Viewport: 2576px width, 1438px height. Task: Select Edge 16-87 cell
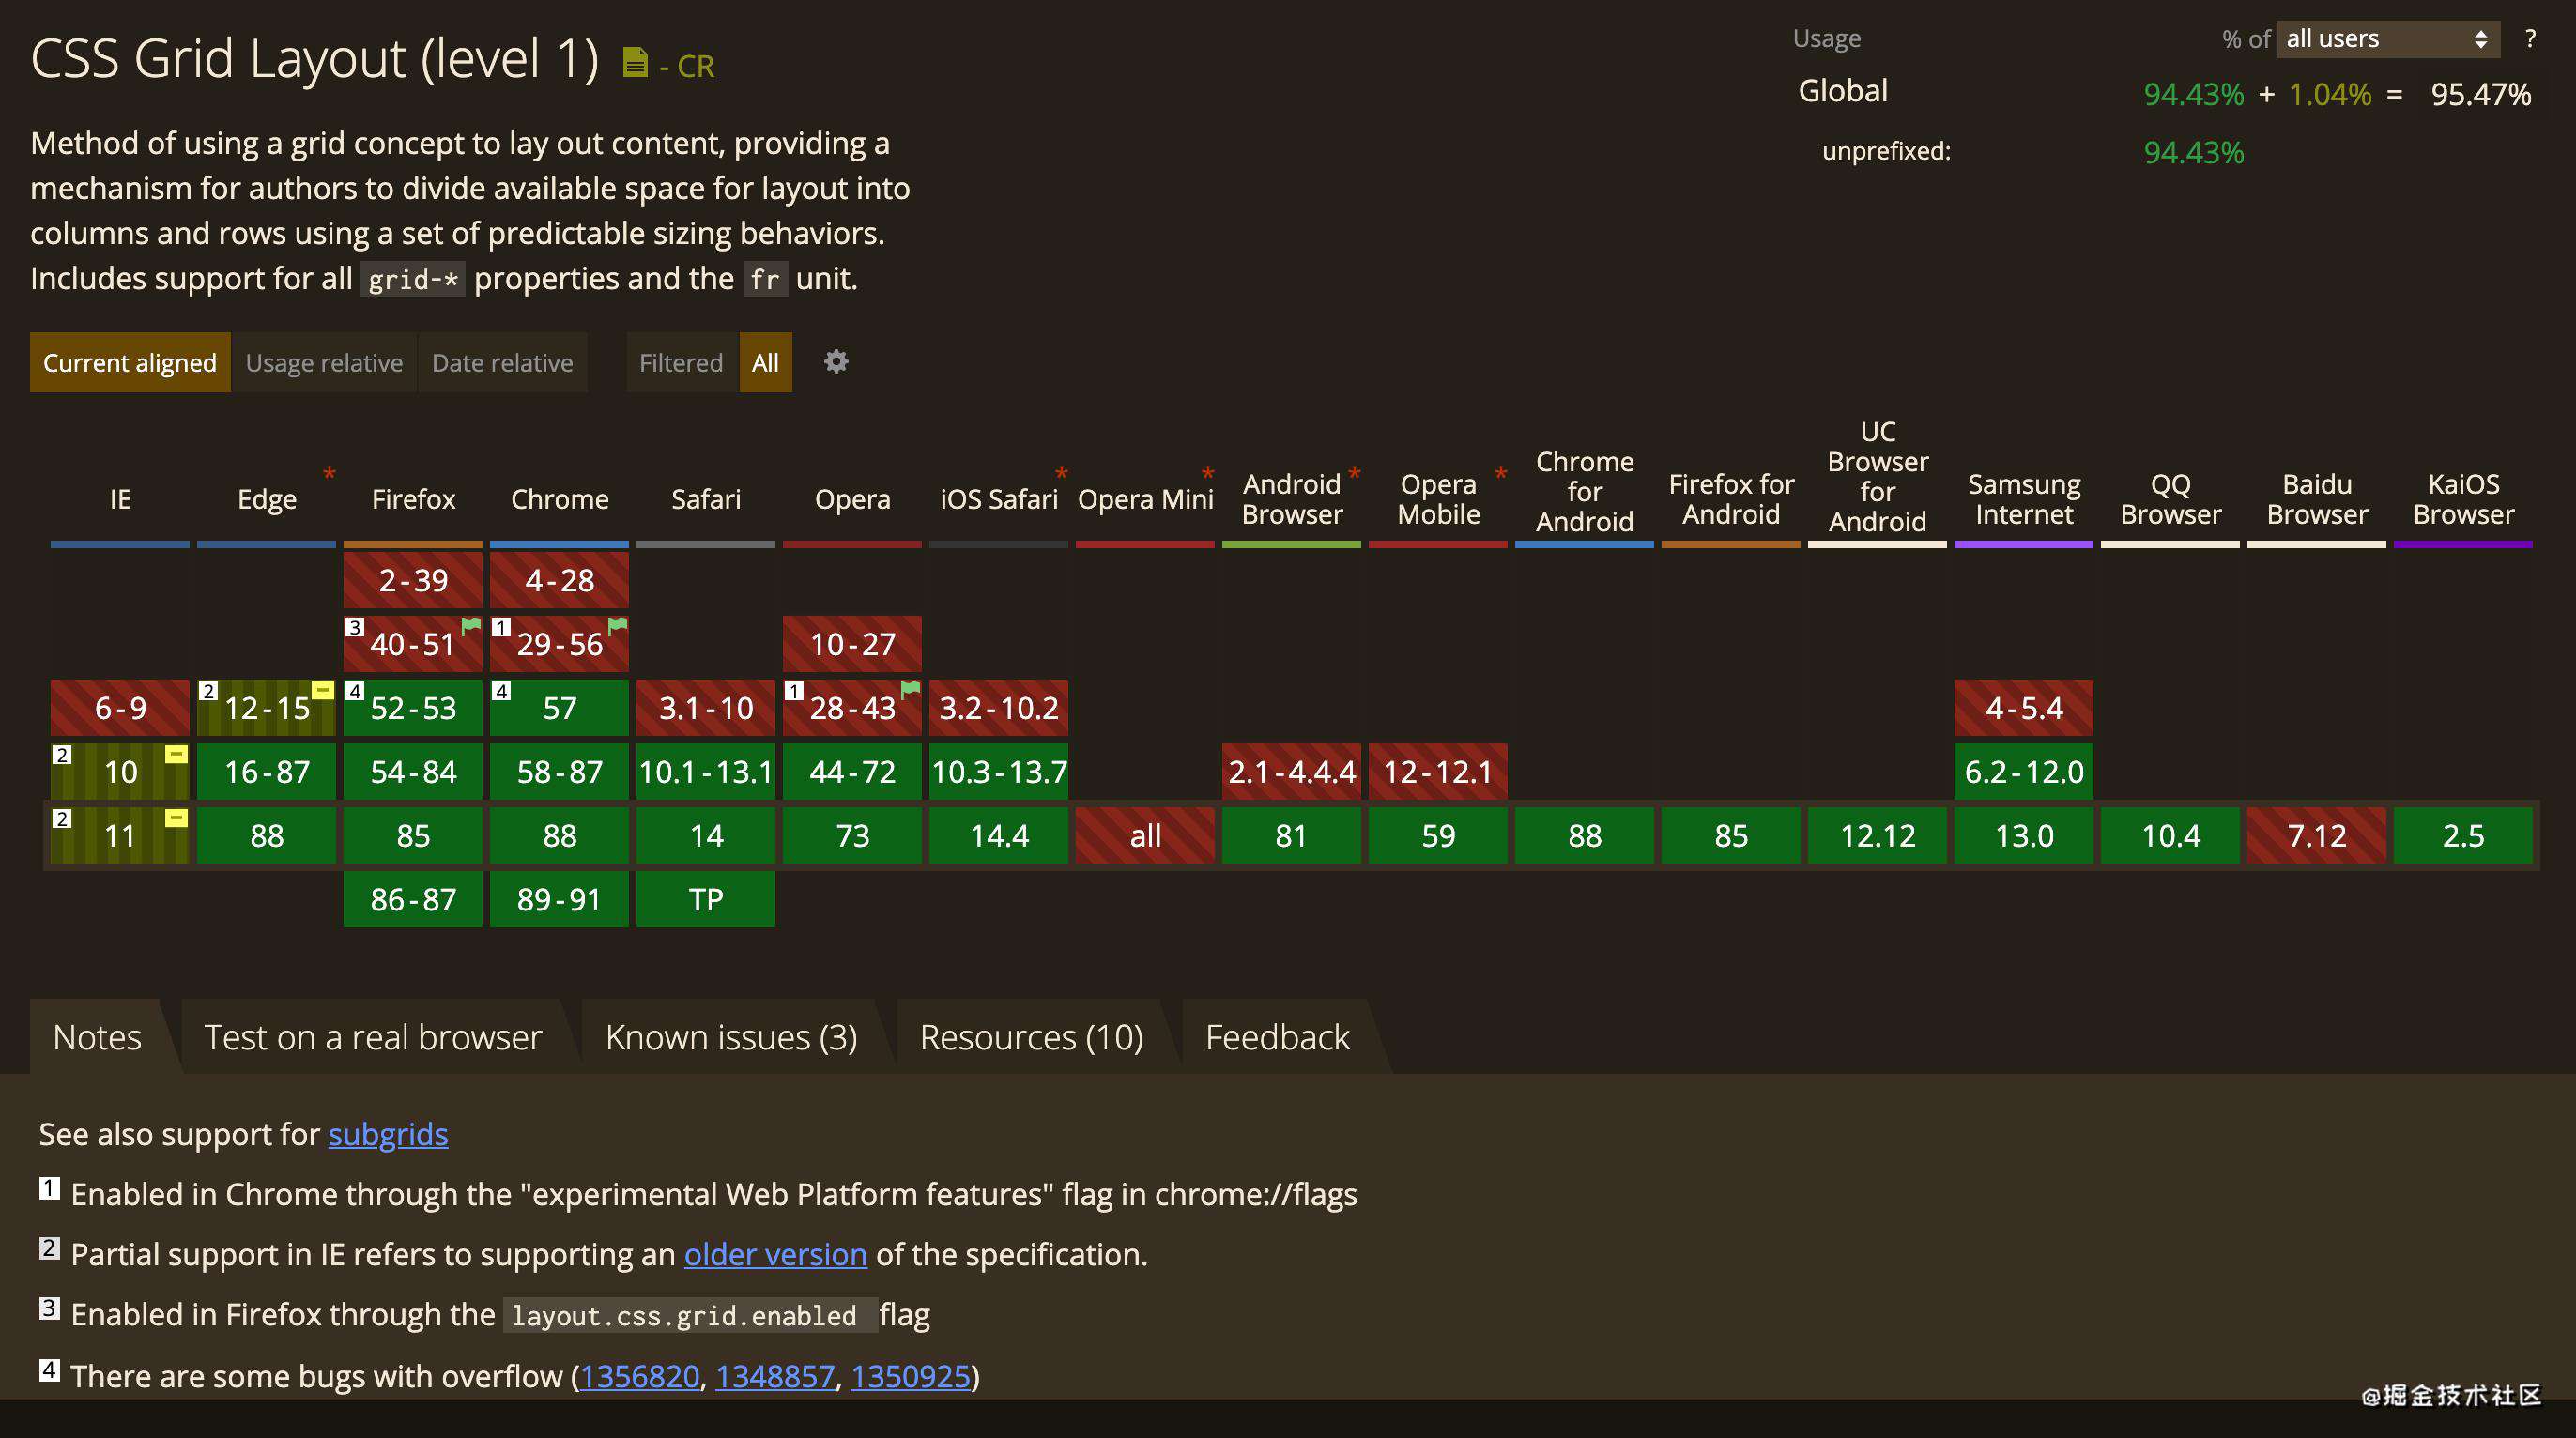click(266, 772)
